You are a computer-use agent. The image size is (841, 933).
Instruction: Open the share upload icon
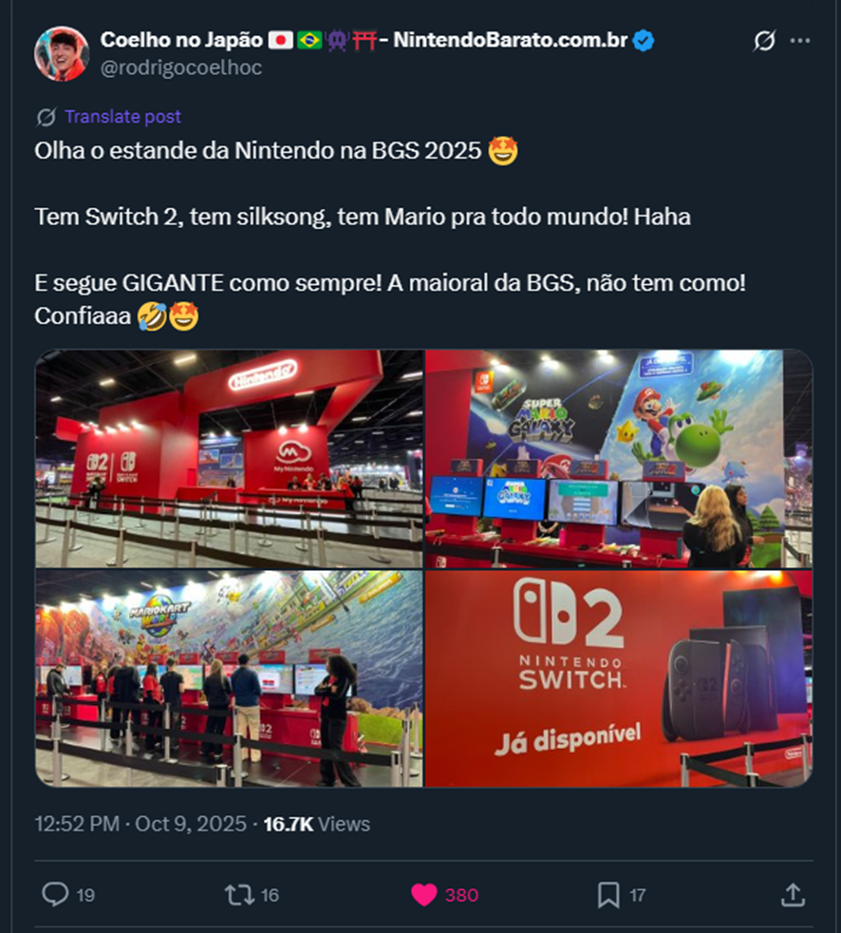[x=793, y=894]
